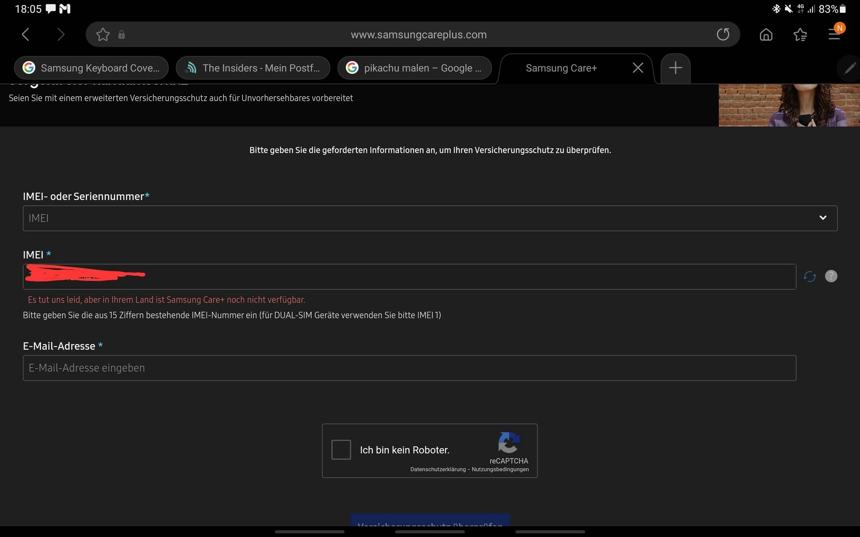Open the reCAPTCHA Datenschutzerklärung link

pyautogui.click(x=438, y=469)
